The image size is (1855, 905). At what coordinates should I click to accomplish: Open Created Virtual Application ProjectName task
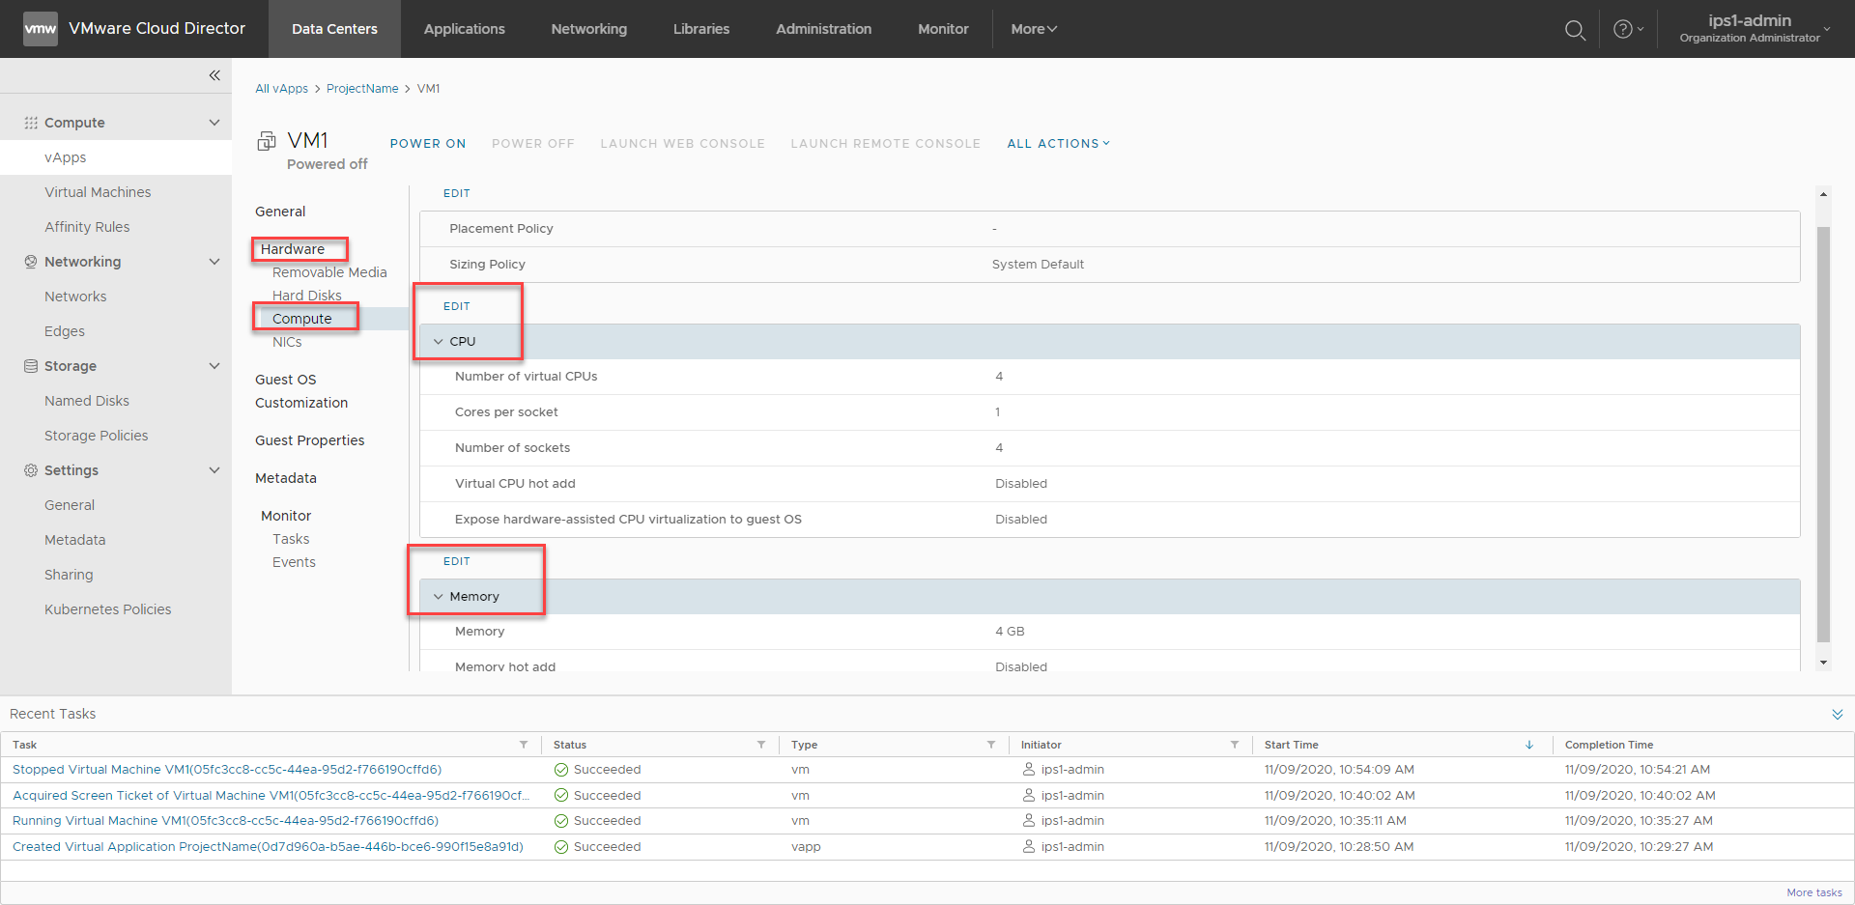[x=268, y=847]
